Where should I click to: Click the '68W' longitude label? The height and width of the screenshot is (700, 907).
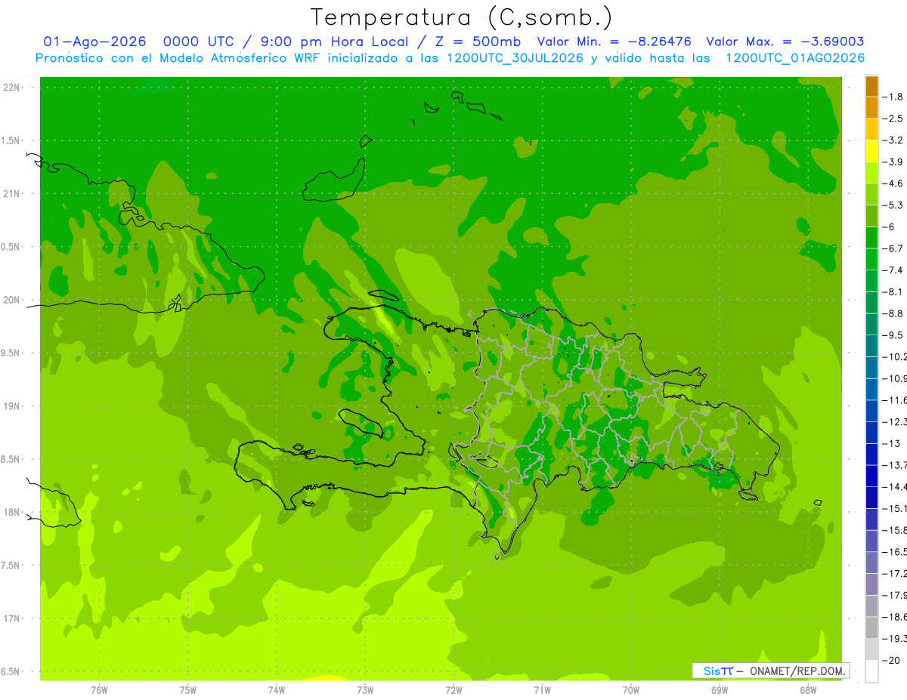click(808, 690)
